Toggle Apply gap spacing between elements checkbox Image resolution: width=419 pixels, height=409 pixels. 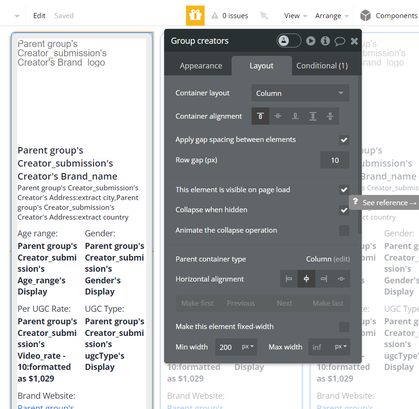[344, 140]
